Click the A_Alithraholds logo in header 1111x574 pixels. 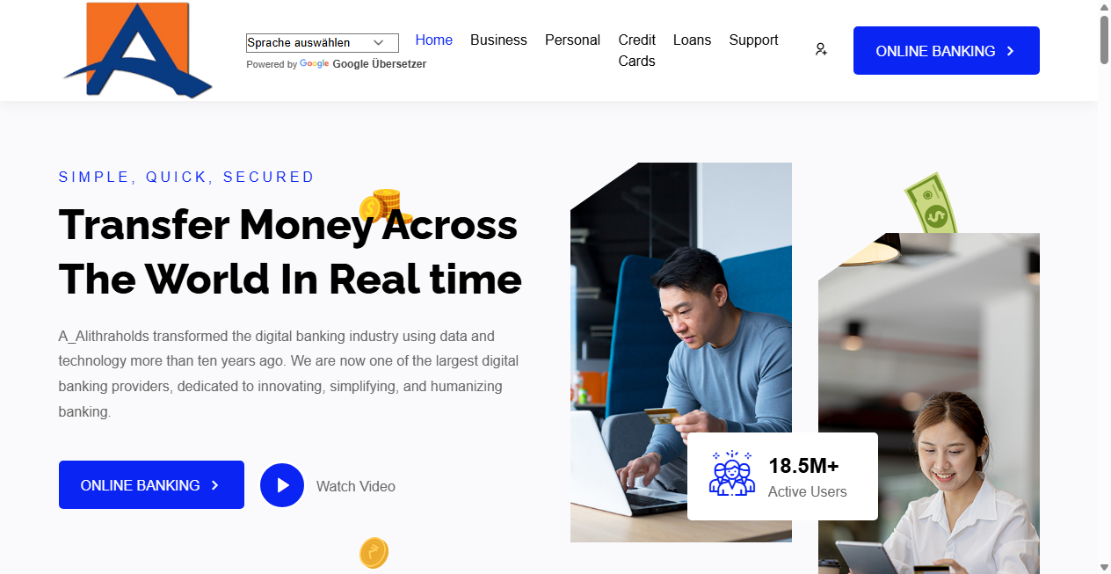(x=137, y=50)
